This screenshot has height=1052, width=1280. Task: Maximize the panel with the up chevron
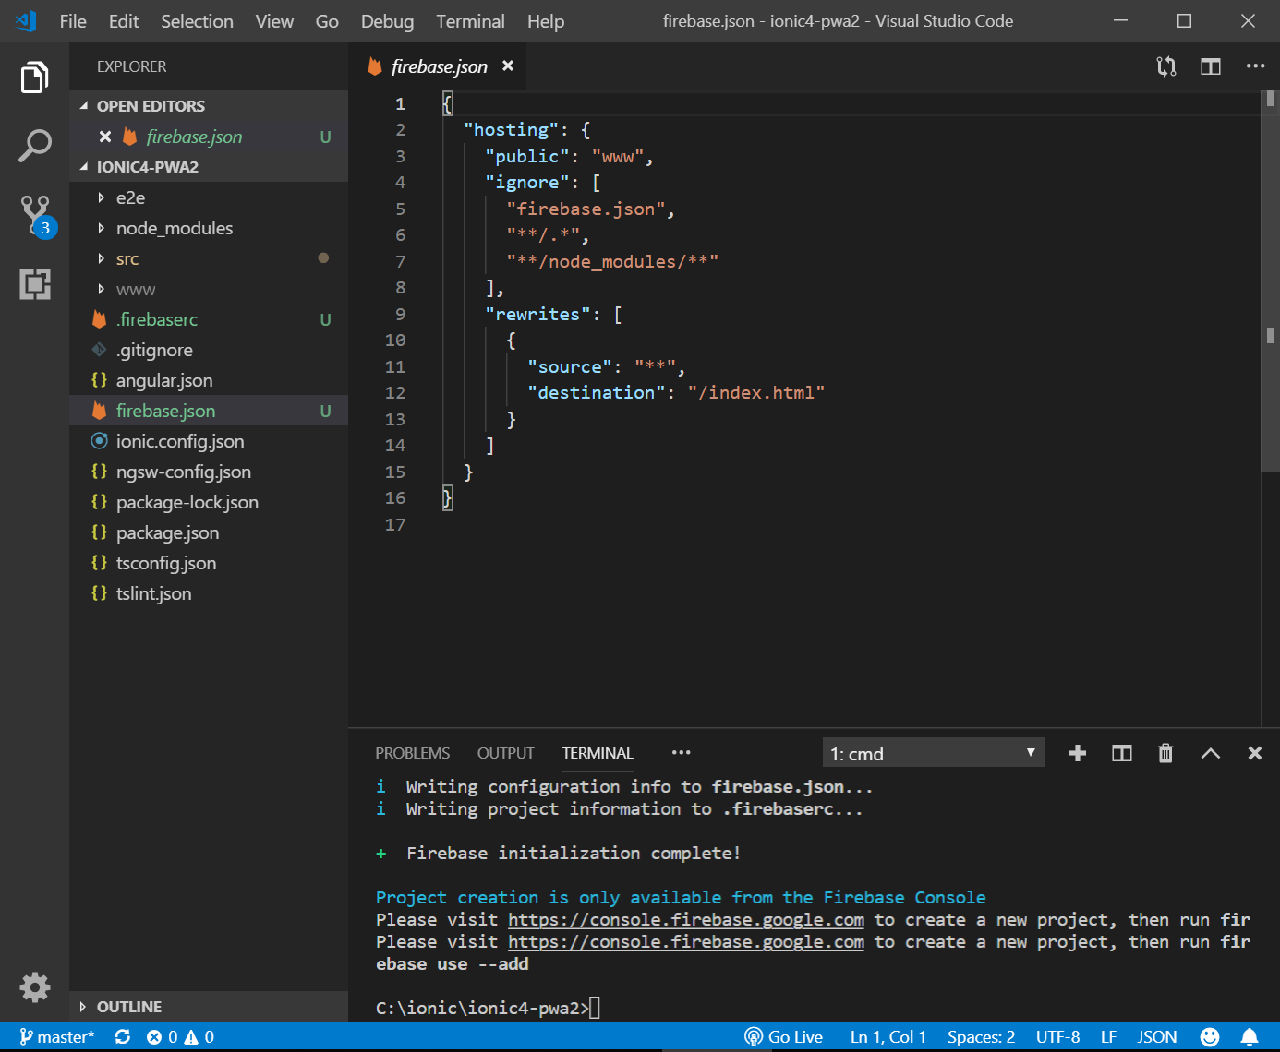pyautogui.click(x=1210, y=753)
